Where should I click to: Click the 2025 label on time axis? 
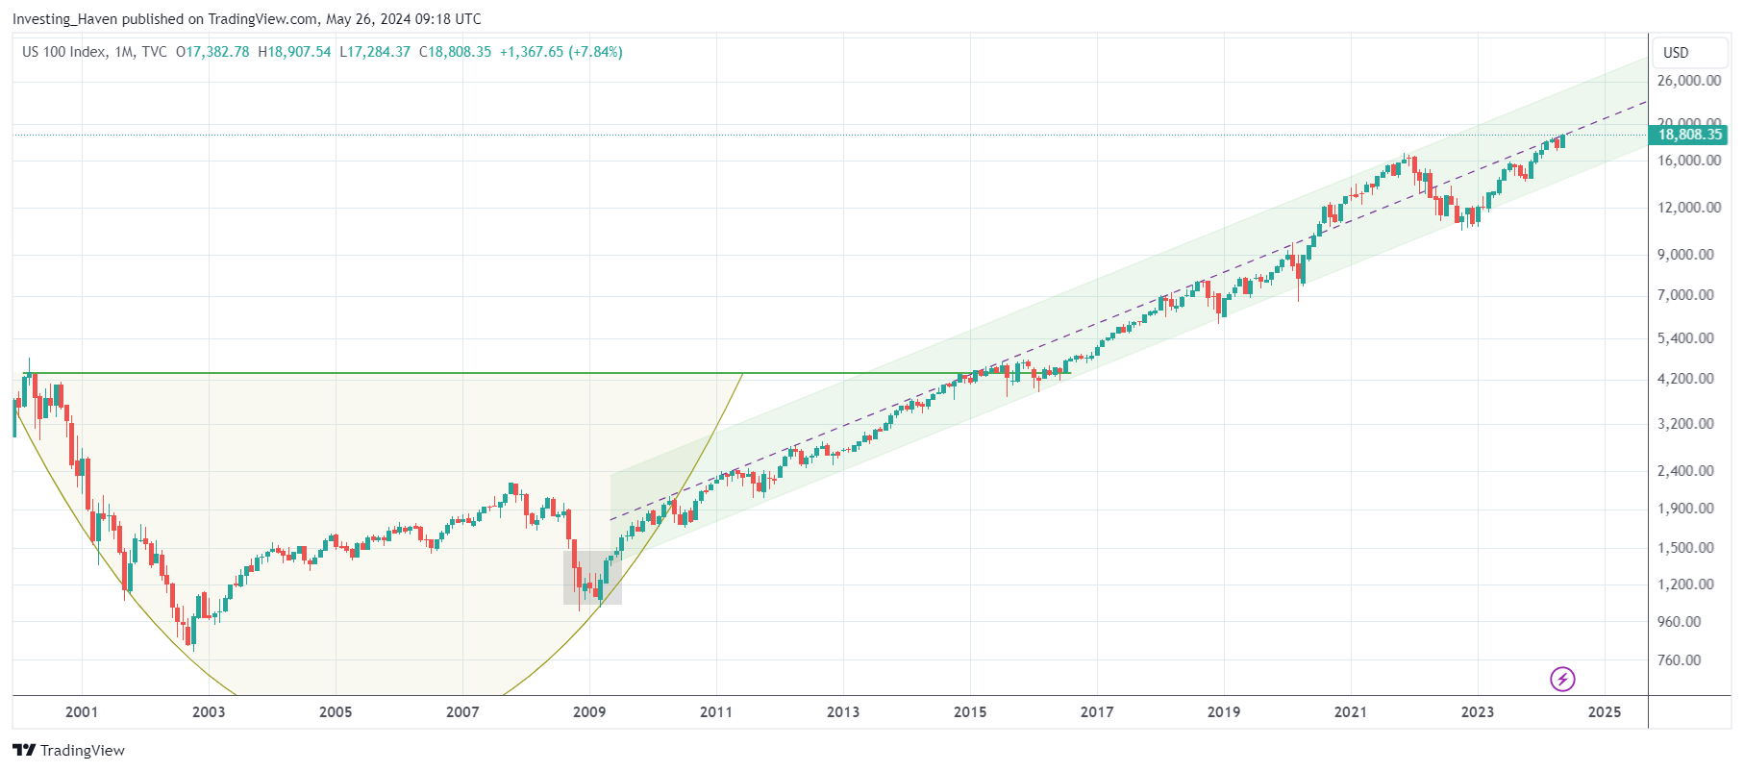pos(1605,712)
